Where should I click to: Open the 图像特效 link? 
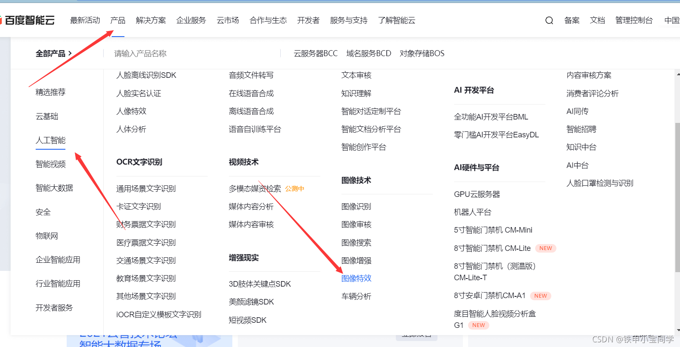coord(356,279)
